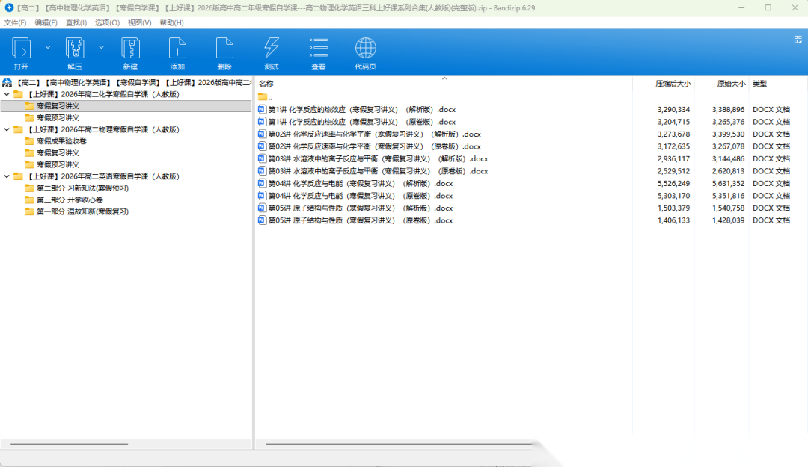Collapse the 2026年高二化学寒假自学课 folder tree
The image size is (808, 467).
point(7,95)
